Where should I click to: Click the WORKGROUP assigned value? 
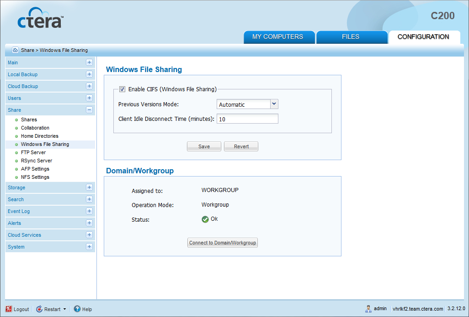pos(220,190)
